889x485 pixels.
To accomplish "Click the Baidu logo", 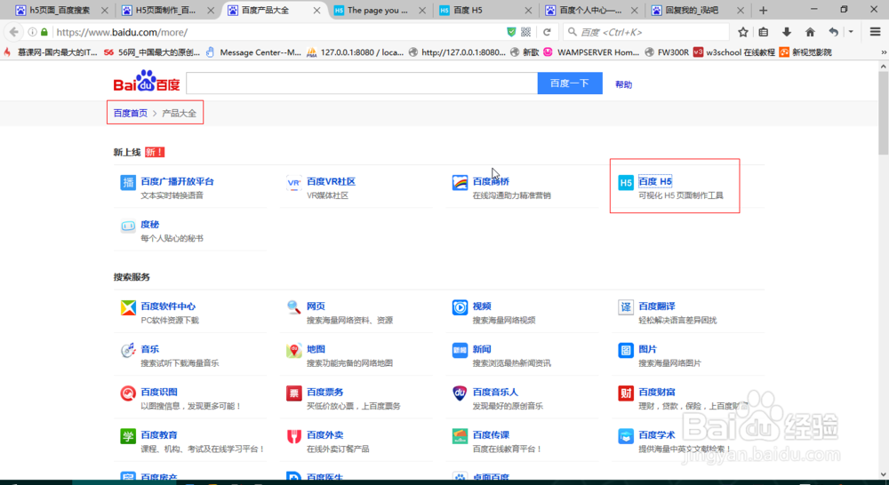I will tap(147, 82).
